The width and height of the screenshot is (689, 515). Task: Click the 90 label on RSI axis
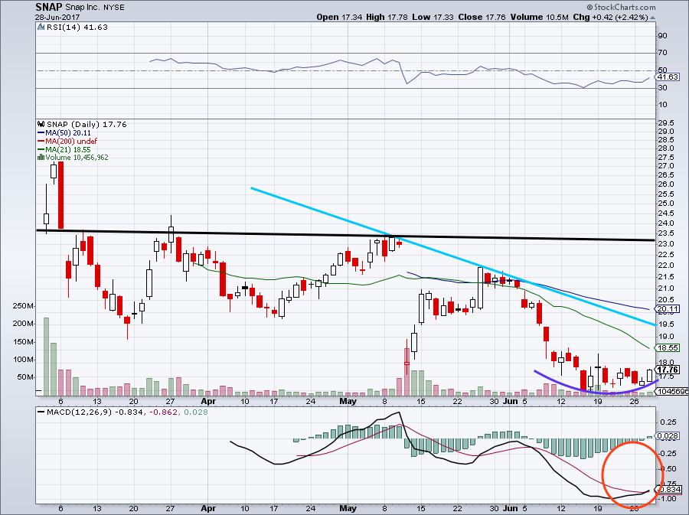point(662,35)
